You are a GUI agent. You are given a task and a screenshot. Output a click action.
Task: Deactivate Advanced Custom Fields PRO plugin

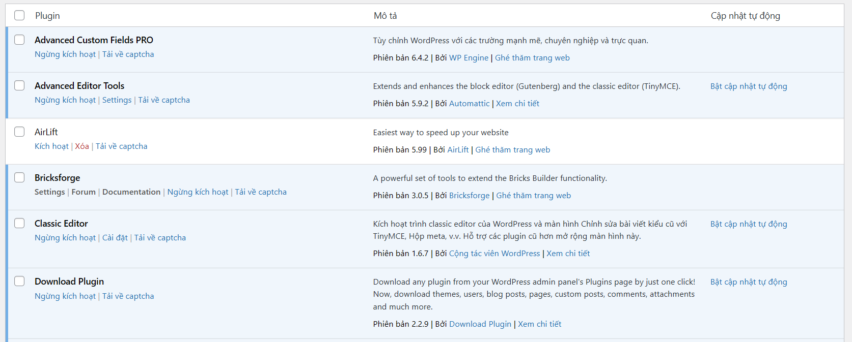(65, 54)
